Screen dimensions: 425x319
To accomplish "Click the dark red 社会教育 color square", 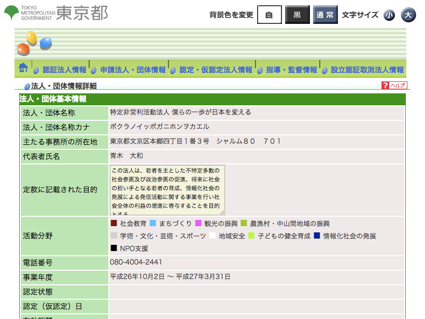I will coord(114,224).
